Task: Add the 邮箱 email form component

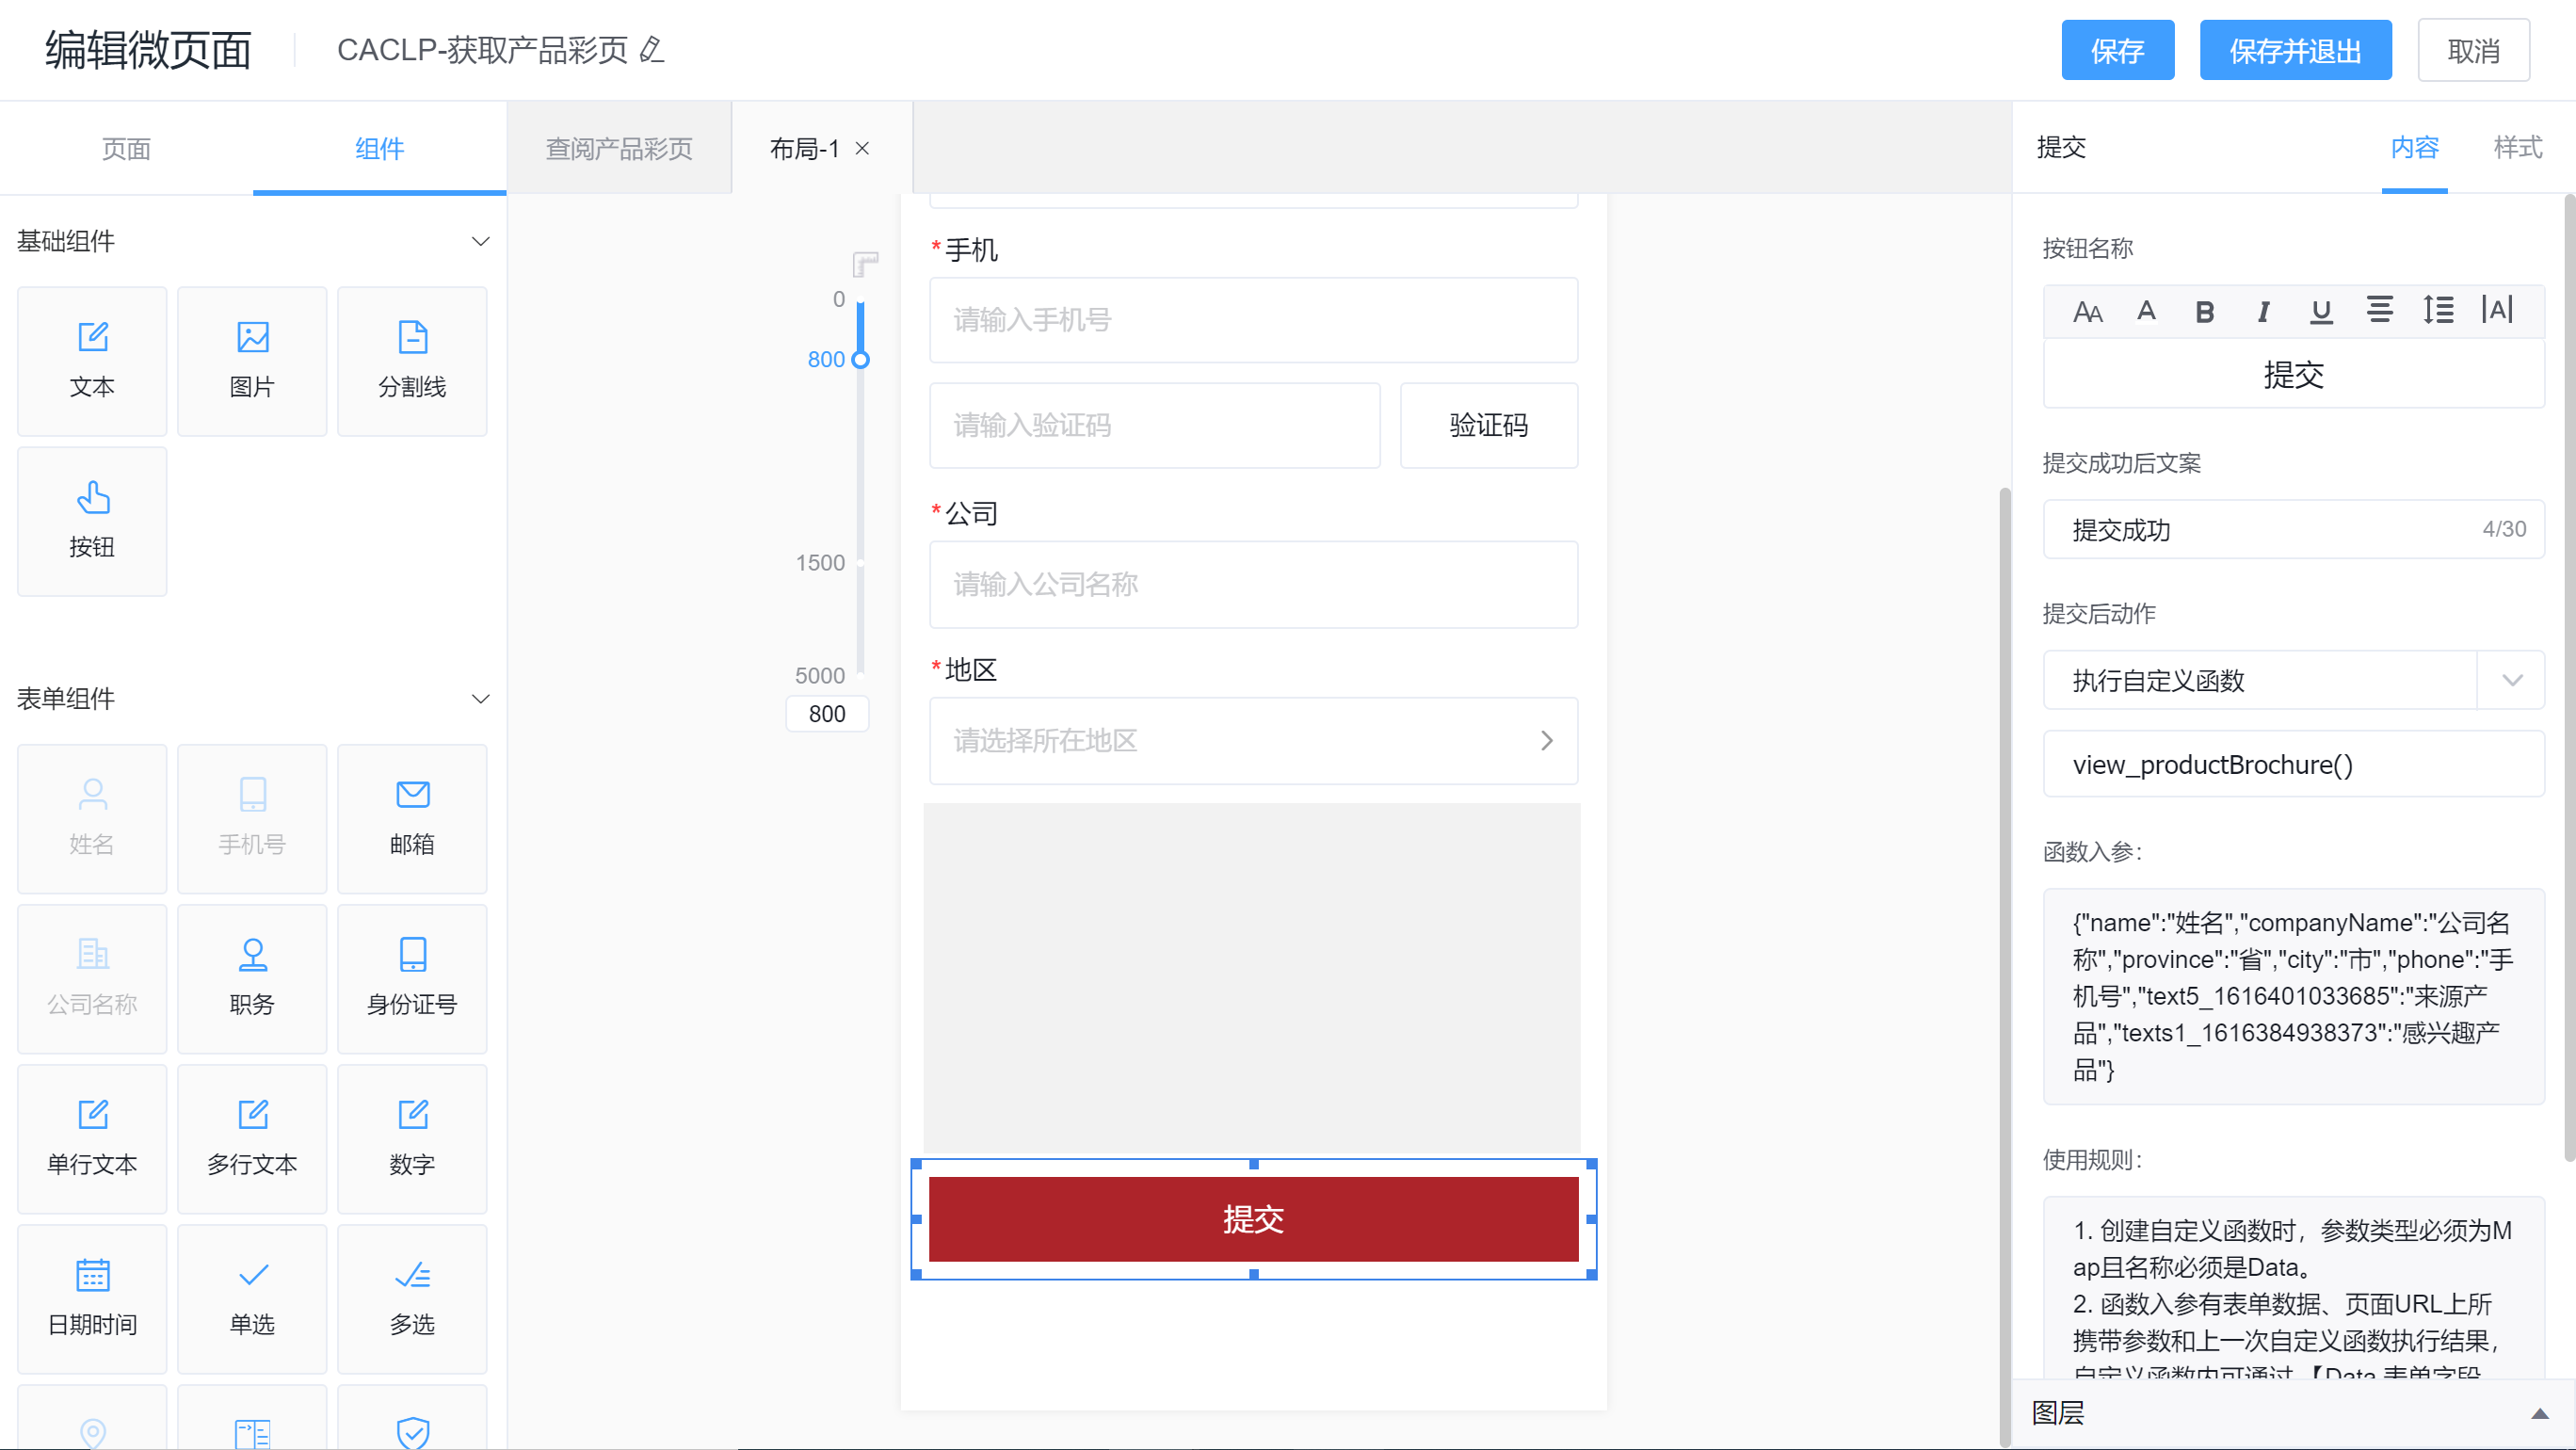Action: pos(412,818)
